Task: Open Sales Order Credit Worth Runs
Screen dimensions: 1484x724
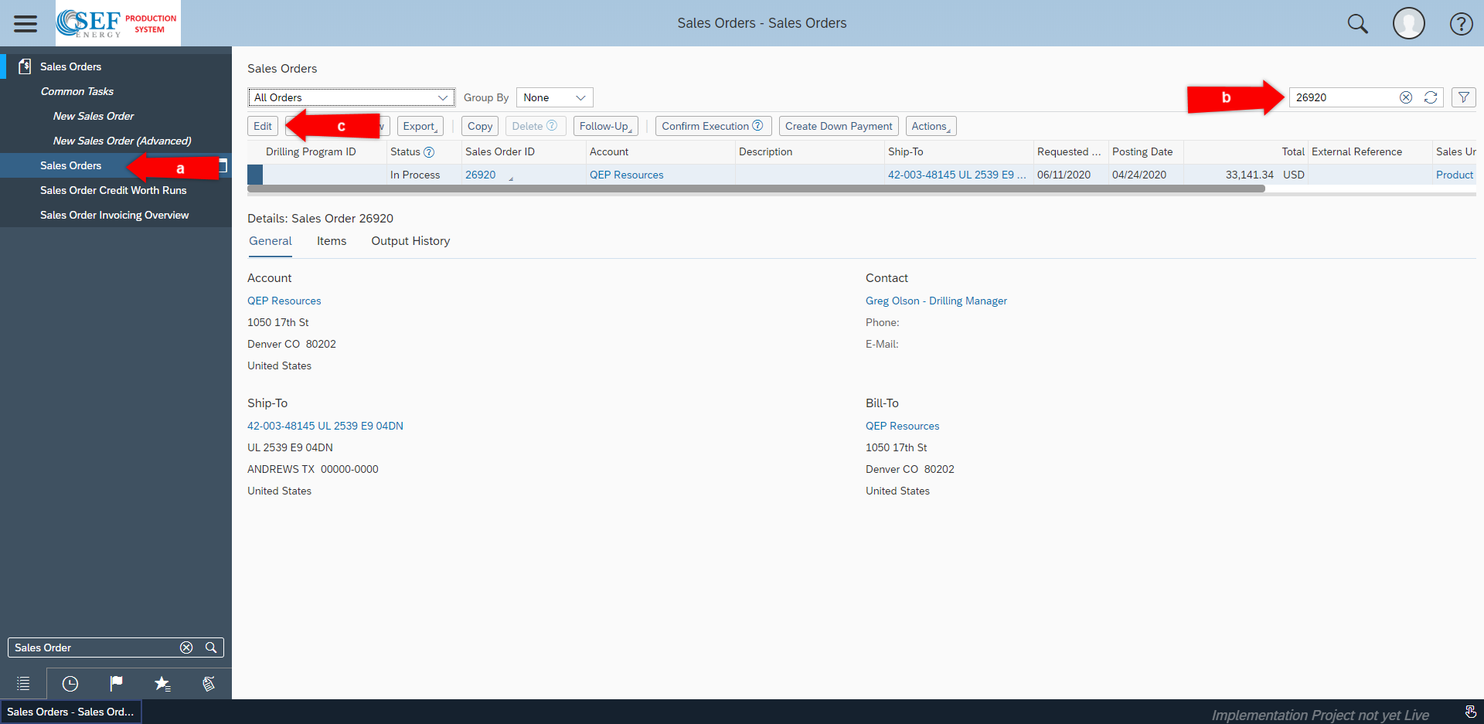Action: [114, 190]
